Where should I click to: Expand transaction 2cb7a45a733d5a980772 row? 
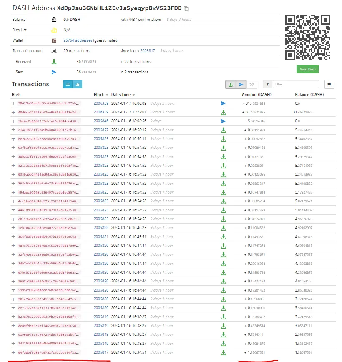13,228
